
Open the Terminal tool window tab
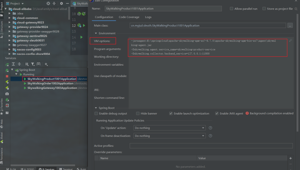pyautogui.click(x=66, y=169)
